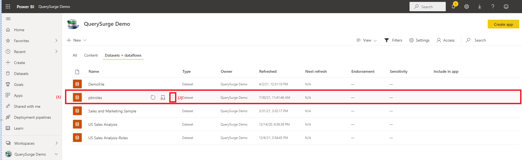Click the Power BI home title
Screen dimensions: 522x160
(x=26, y=7)
